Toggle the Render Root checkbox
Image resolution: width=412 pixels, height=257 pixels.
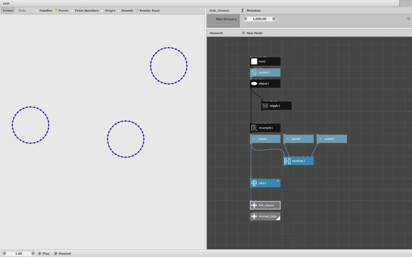(137, 11)
